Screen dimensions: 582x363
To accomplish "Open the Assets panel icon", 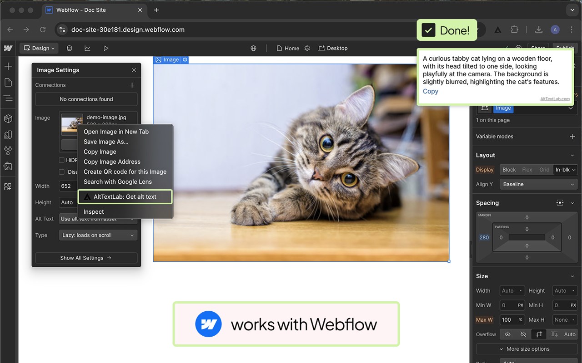I will click(8, 167).
